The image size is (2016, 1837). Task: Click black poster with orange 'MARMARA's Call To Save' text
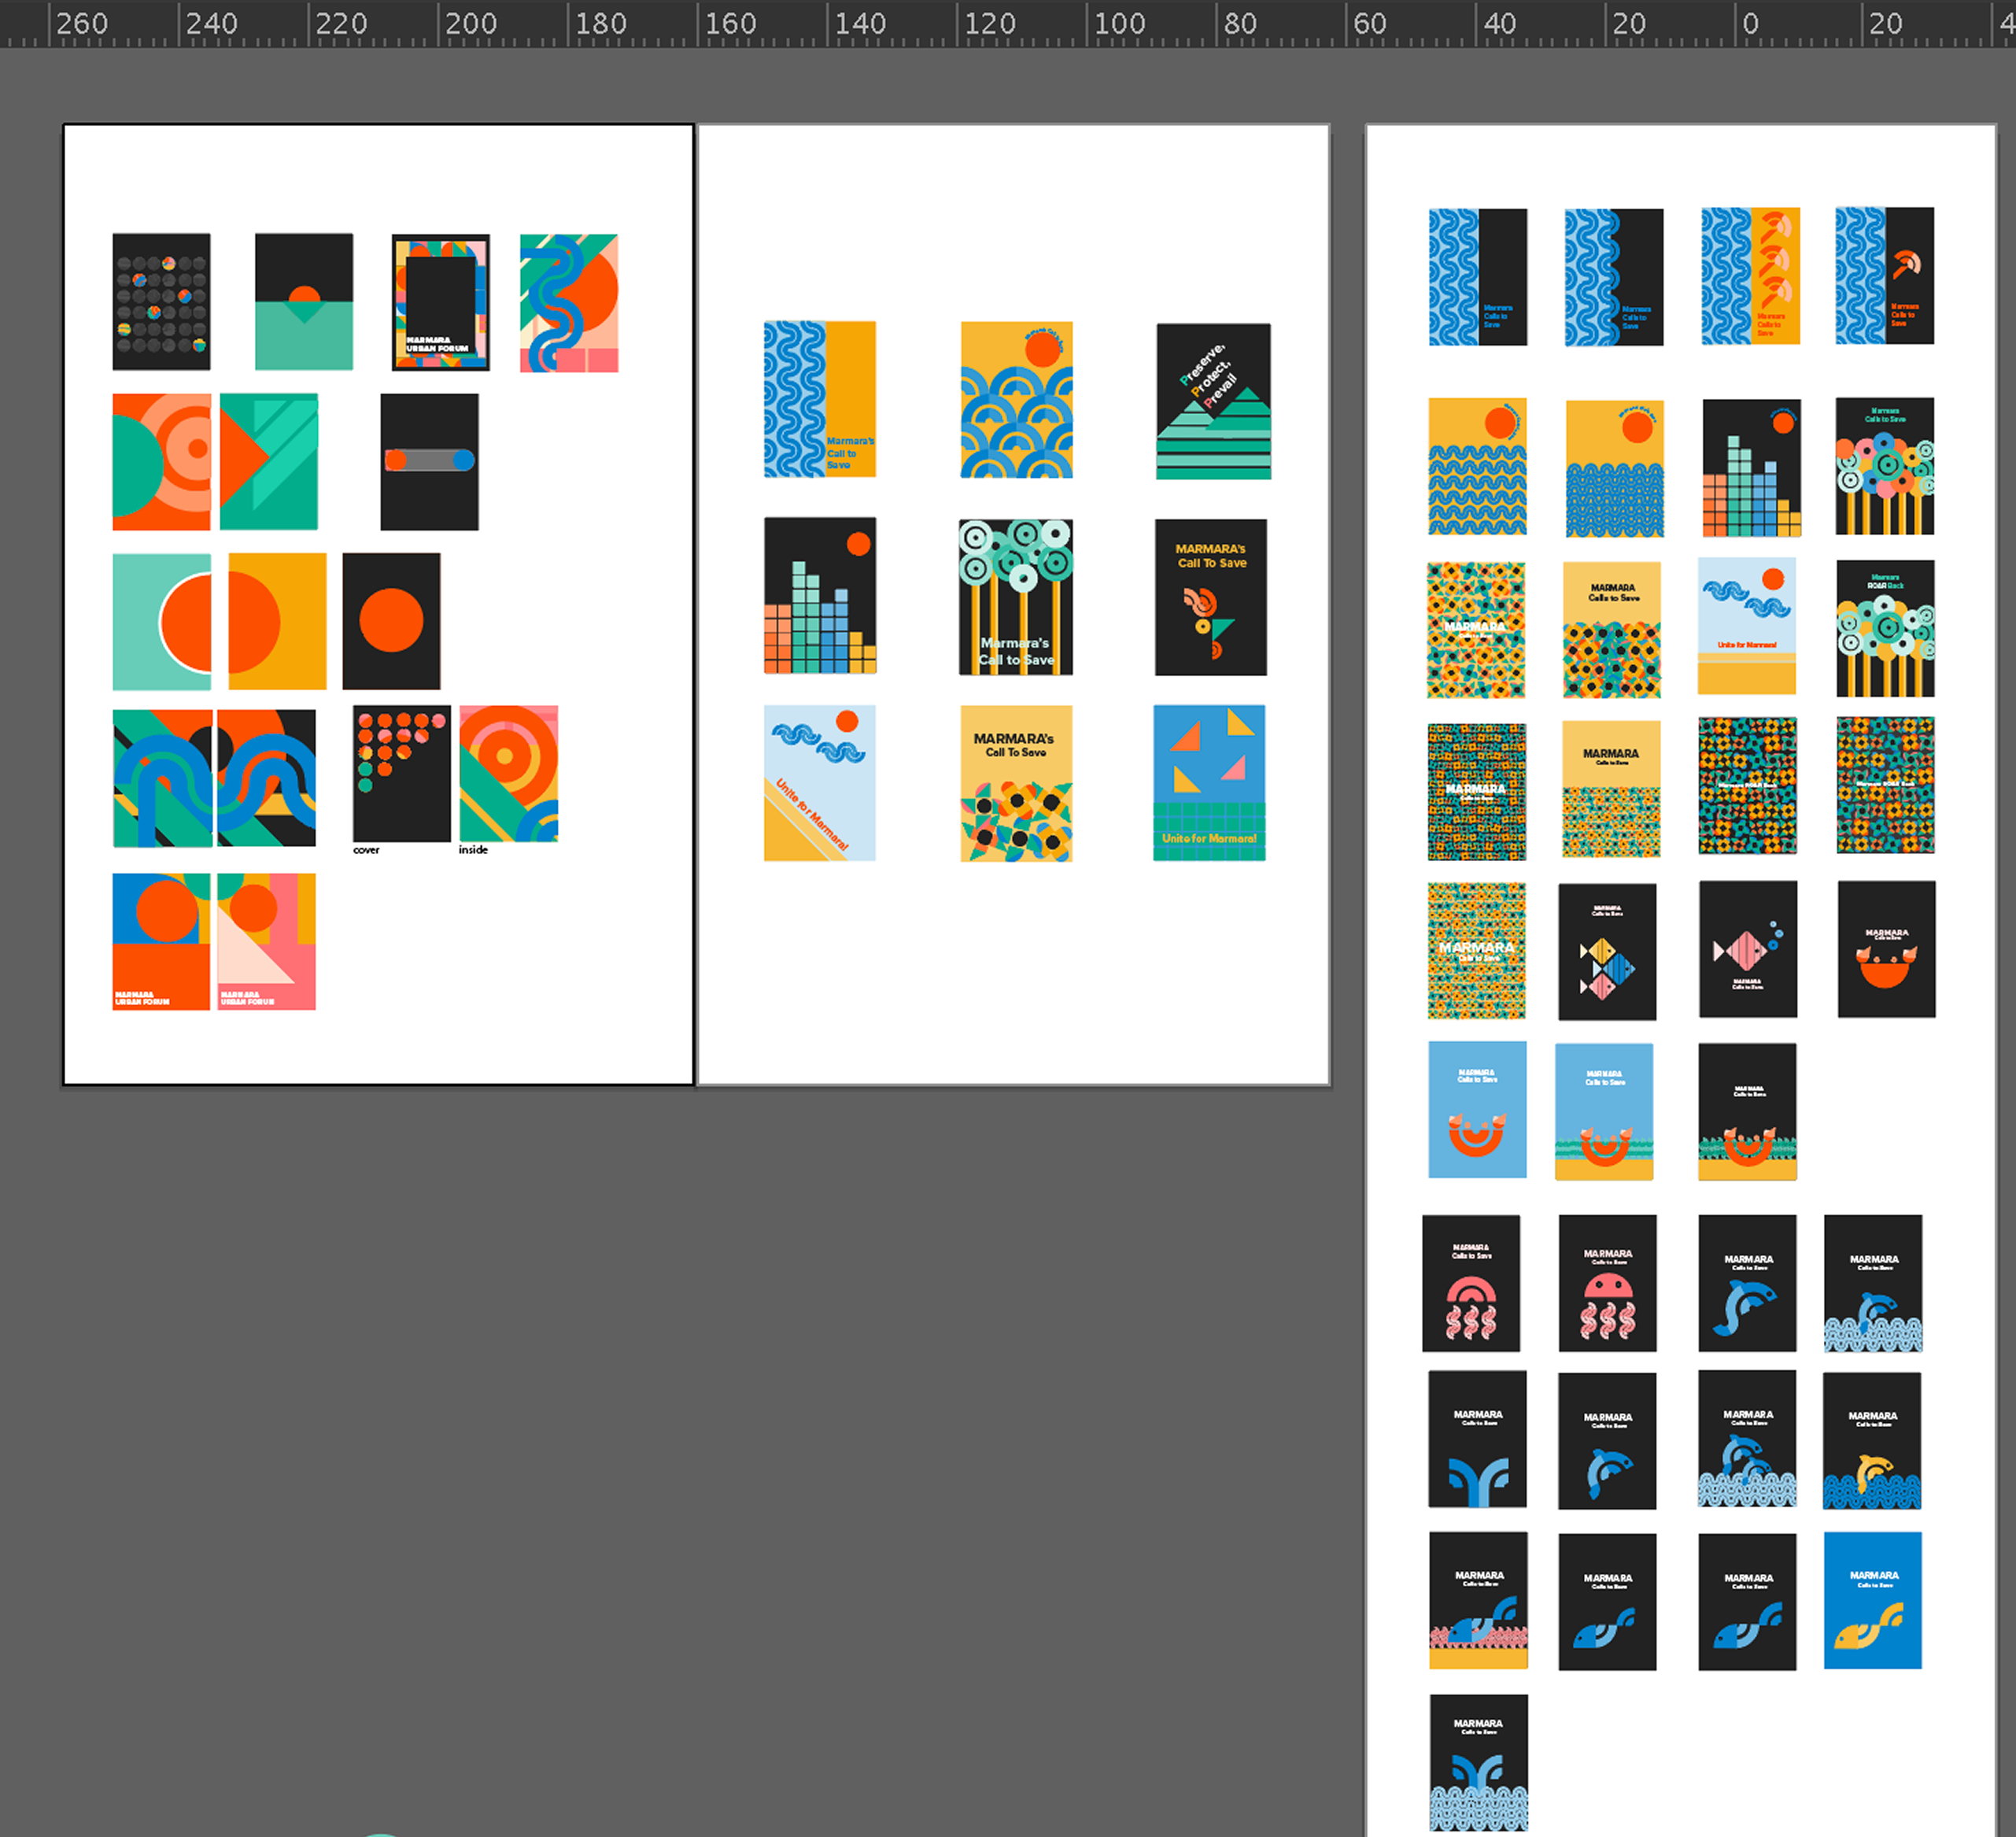tap(1210, 597)
